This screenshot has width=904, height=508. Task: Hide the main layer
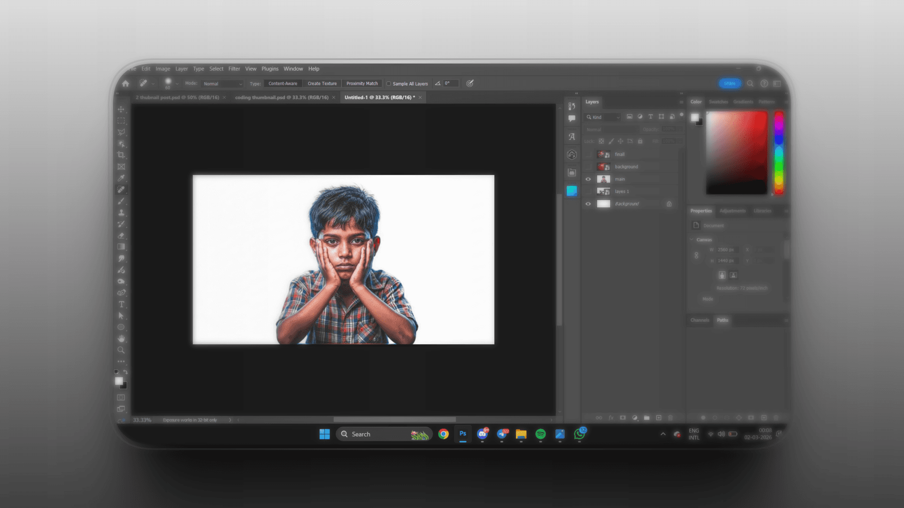[588, 179]
